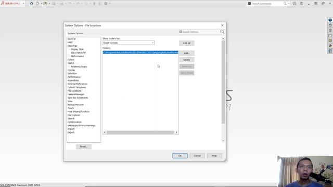The height and width of the screenshot is (187, 333).
Task: Click the grayed Undo icon in toolbar
Action: click(x=70, y=4)
